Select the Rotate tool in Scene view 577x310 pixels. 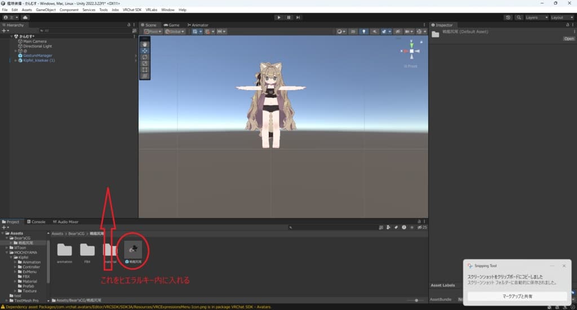(x=145, y=57)
